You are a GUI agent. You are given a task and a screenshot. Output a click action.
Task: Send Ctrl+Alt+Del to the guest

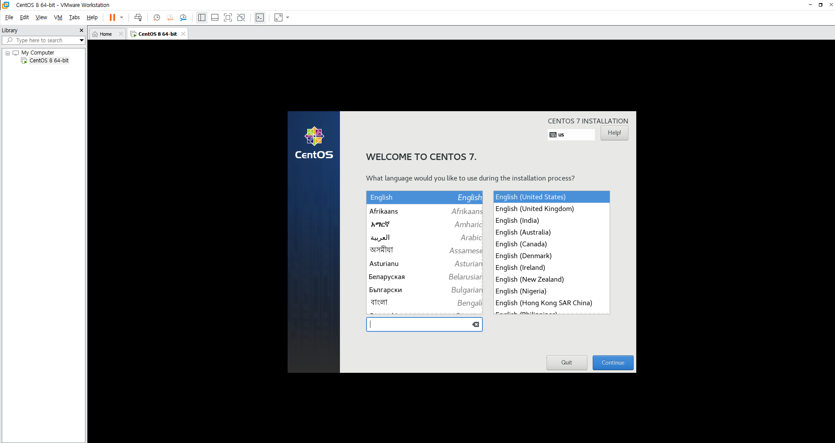click(138, 17)
